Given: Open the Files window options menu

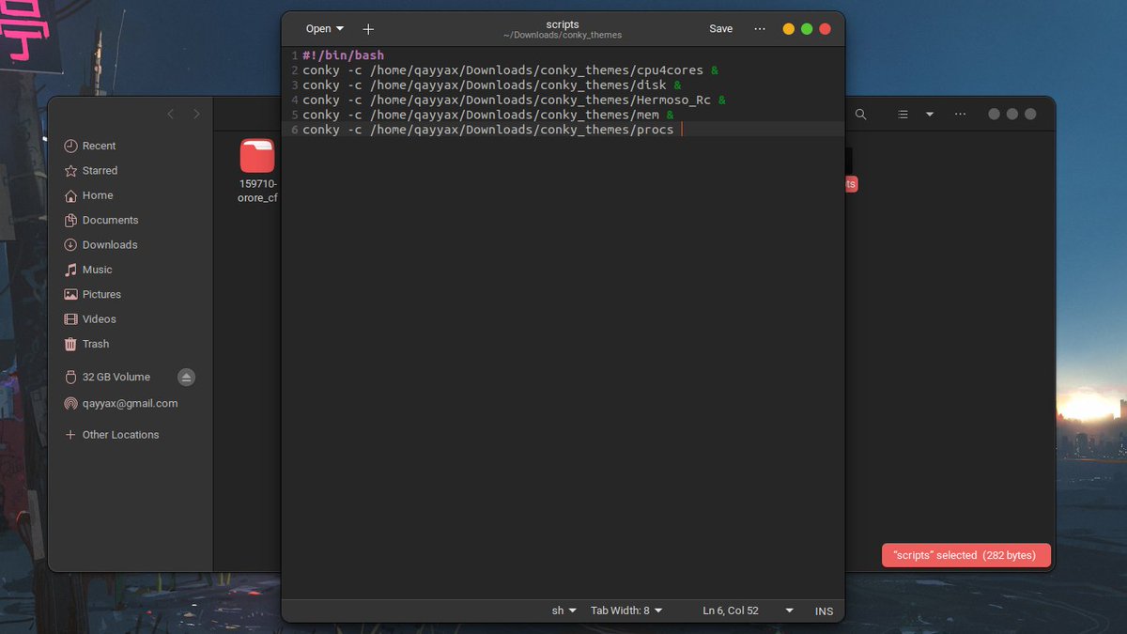Looking at the screenshot, I should (x=960, y=114).
